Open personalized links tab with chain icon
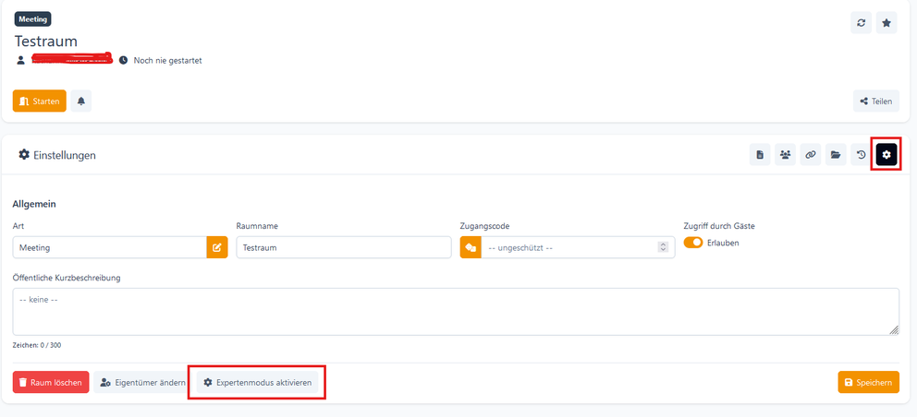 [x=811, y=155]
